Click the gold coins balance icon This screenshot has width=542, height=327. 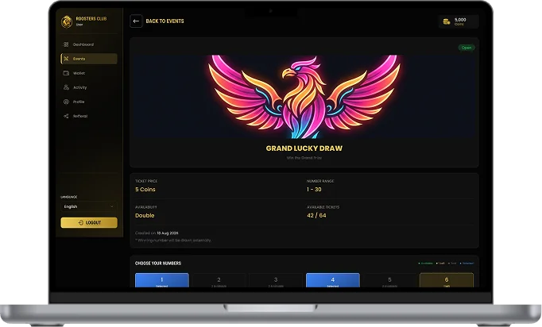pos(447,21)
